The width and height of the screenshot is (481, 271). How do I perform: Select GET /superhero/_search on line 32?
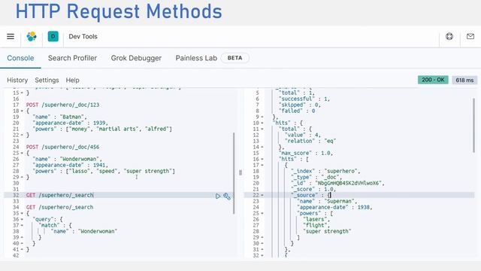pyautogui.click(x=59, y=195)
